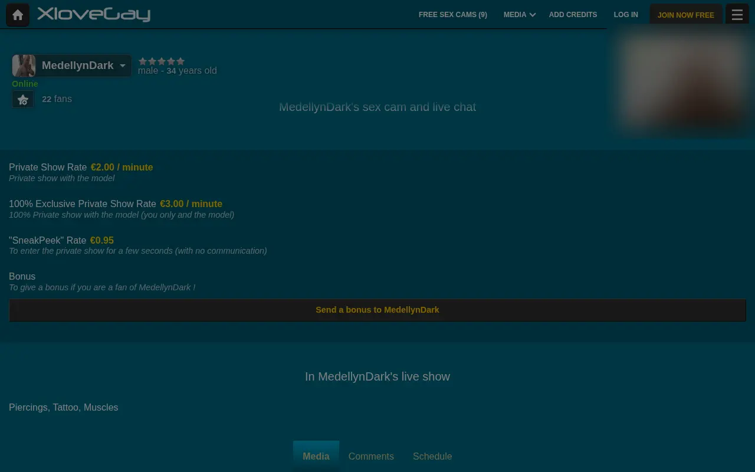Click the "In MedellynDark's live show" heading
The height and width of the screenshot is (472, 755).
(377, 376)
